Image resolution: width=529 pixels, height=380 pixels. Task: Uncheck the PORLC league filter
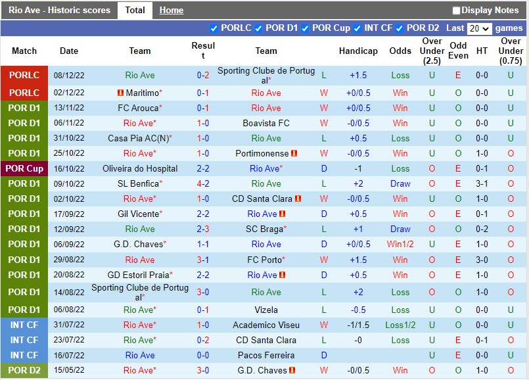[214, 29]
